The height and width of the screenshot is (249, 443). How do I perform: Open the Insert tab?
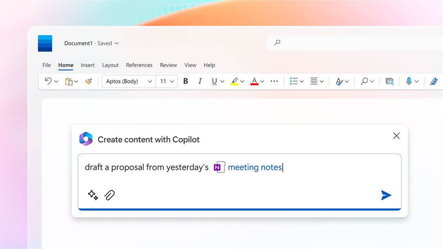pyautogui.click(x=88, y=65)
